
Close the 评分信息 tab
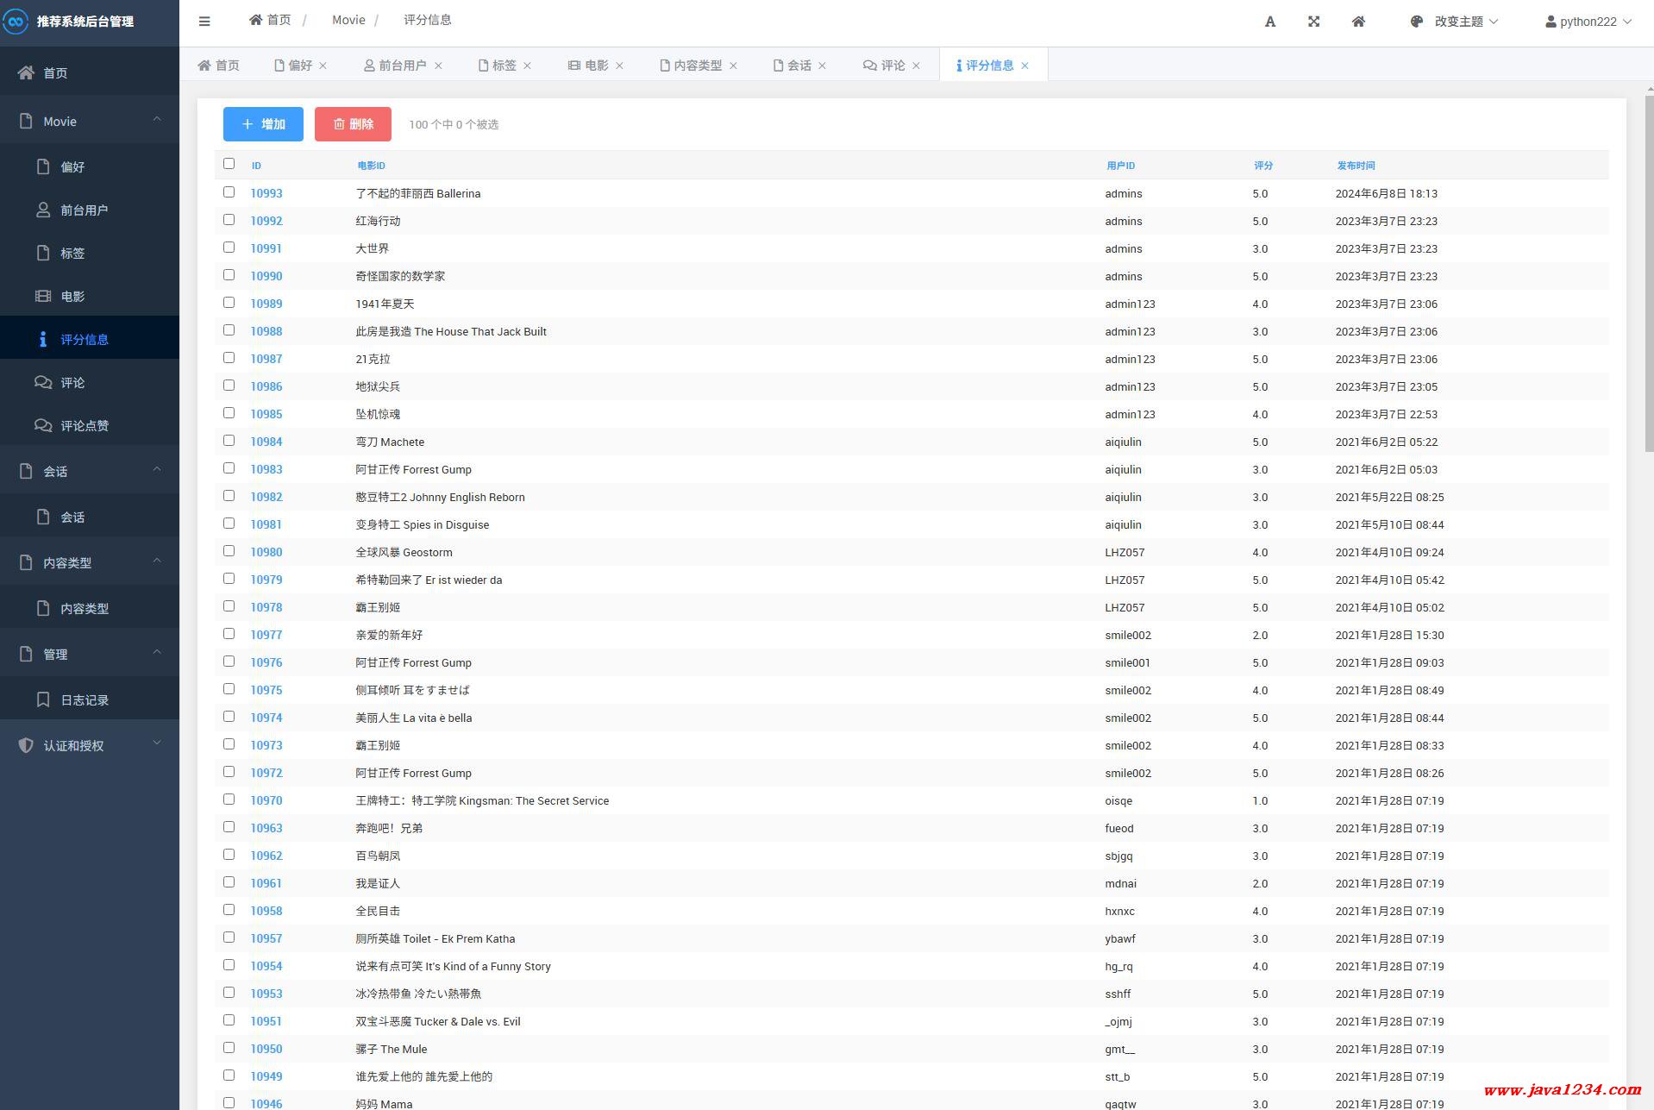pyautogui.click(x=1024, y=66)
